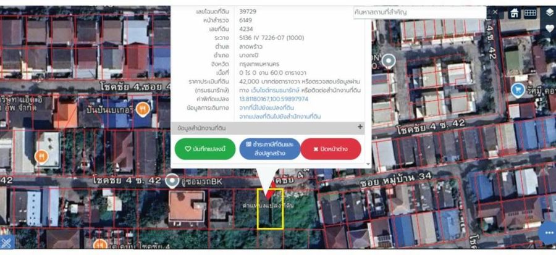The height and width of the screenshot is (255, 556).
Task: Click the heart favorites icon
Action: [550, 28]
